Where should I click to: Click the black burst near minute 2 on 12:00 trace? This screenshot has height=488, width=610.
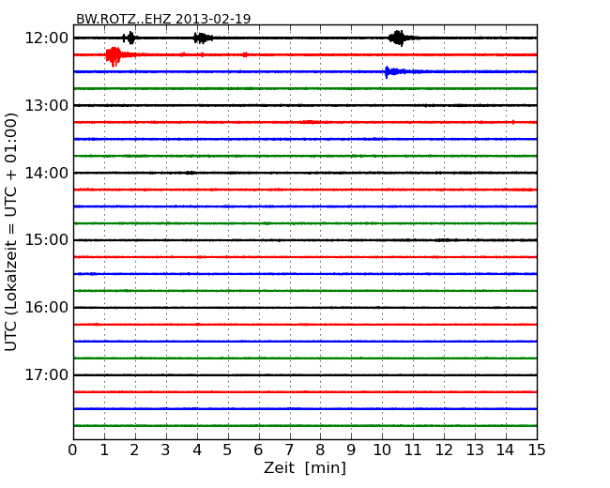pyautogui.click(x=130, y=38)
